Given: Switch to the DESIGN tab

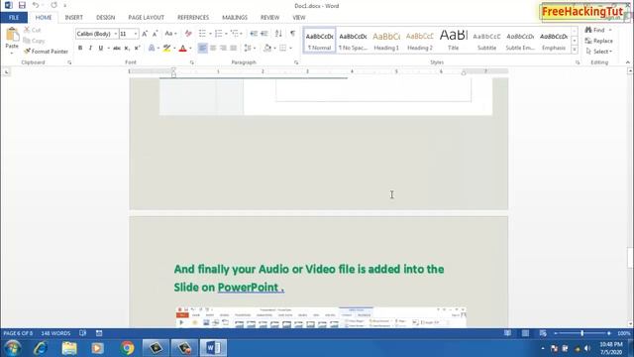Looking at the screenshot, I should 106,18.
